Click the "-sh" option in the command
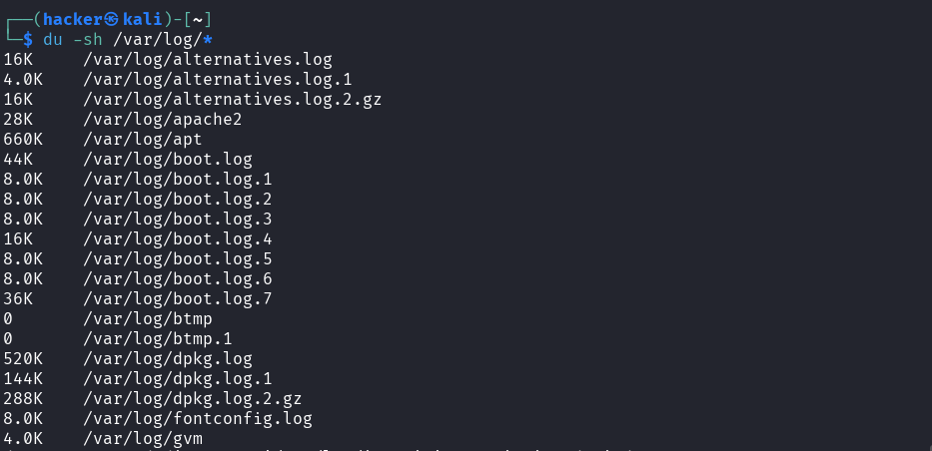The width and height of the screenshot is (932, 451). click(83, 40)
